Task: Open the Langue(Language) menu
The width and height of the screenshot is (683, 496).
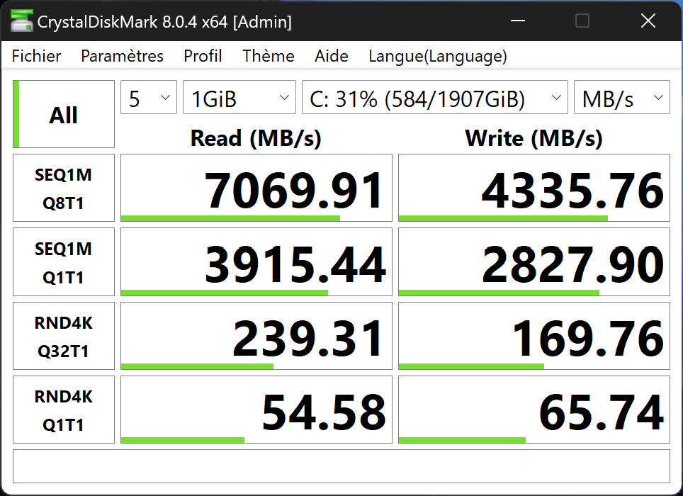Action: click(438, 56)
